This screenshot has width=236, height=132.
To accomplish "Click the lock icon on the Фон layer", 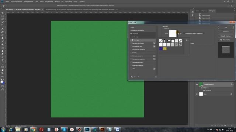I will click(231, 94).
